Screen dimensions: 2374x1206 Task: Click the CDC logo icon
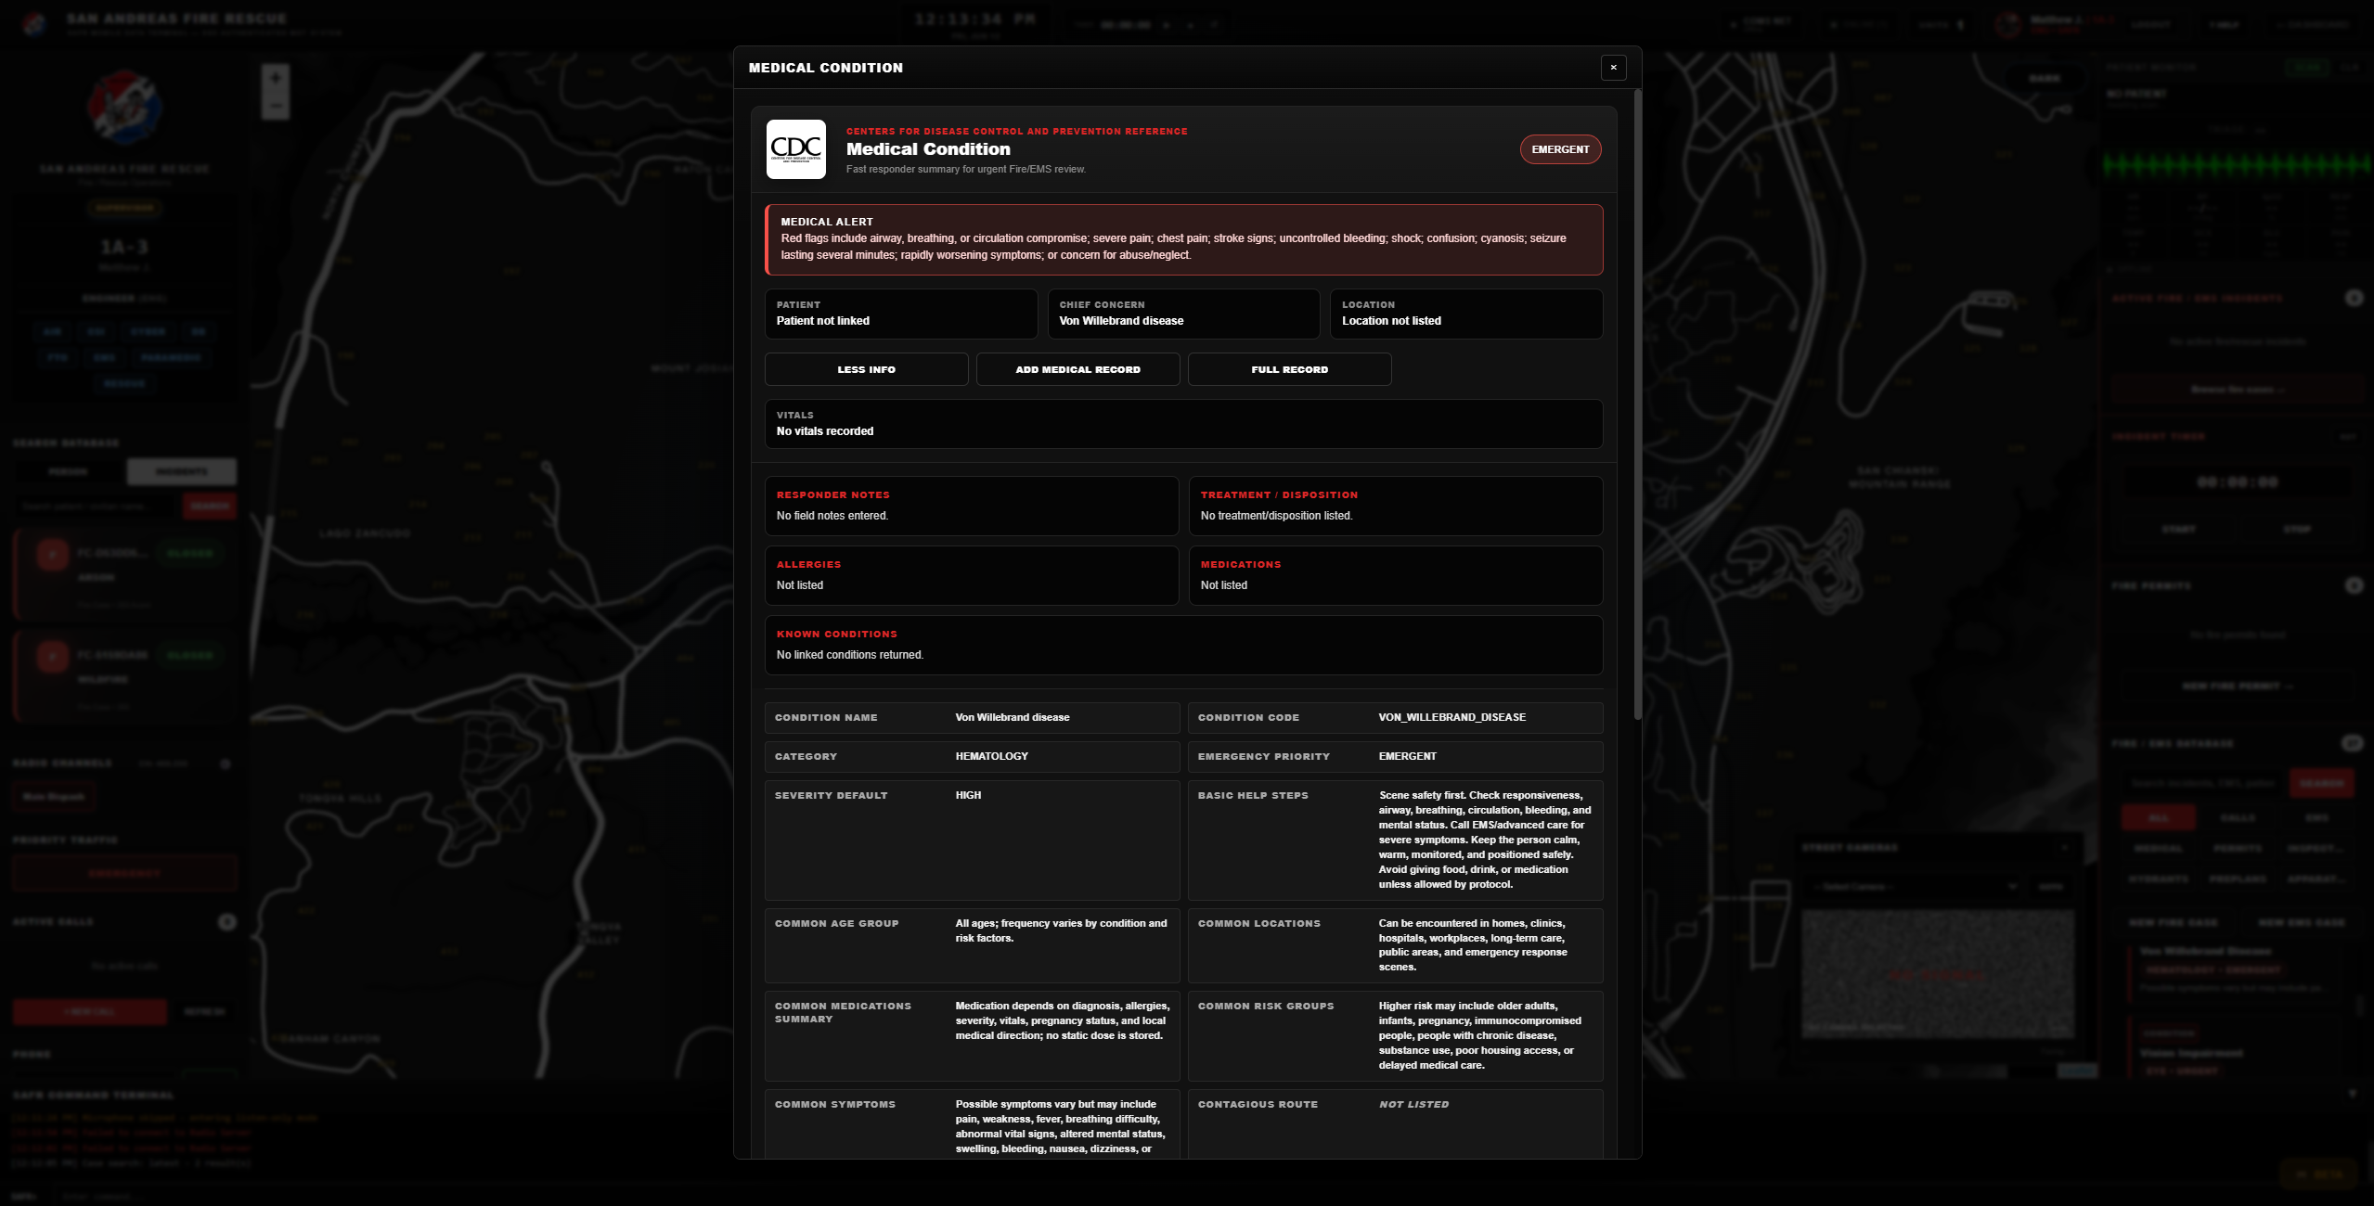click(796, 149)
